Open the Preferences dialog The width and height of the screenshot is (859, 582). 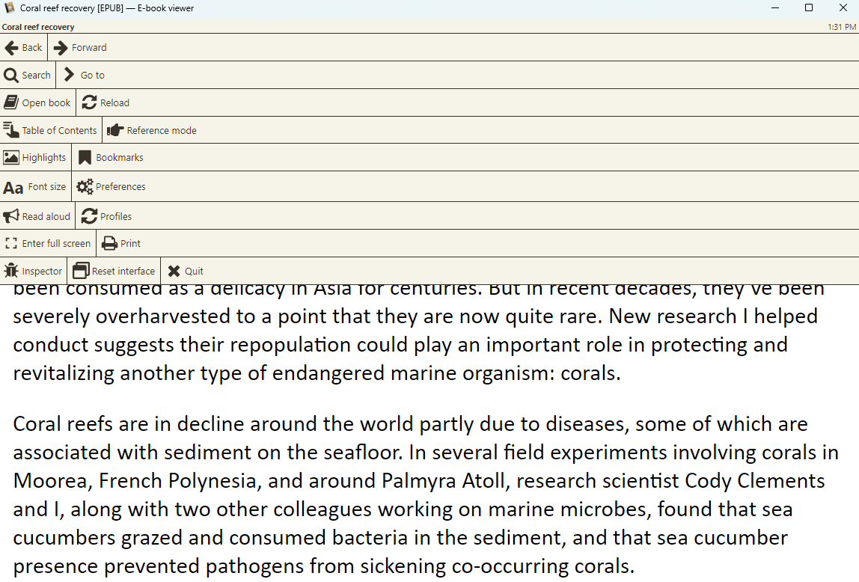click(x=111, y=186)
